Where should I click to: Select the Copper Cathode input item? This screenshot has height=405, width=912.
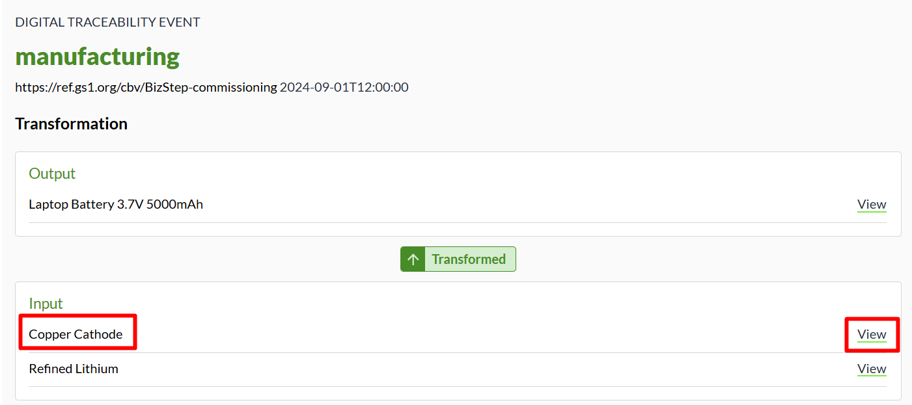click(x=76, y=335)
